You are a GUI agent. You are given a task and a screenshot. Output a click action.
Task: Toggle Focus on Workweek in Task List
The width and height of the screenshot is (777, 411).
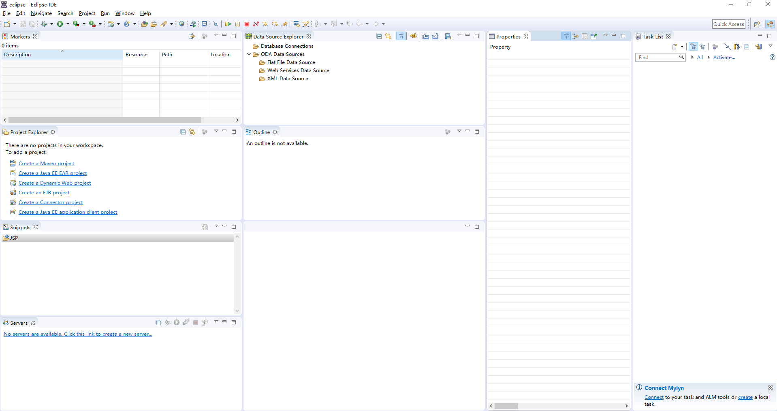pos(715,47)
